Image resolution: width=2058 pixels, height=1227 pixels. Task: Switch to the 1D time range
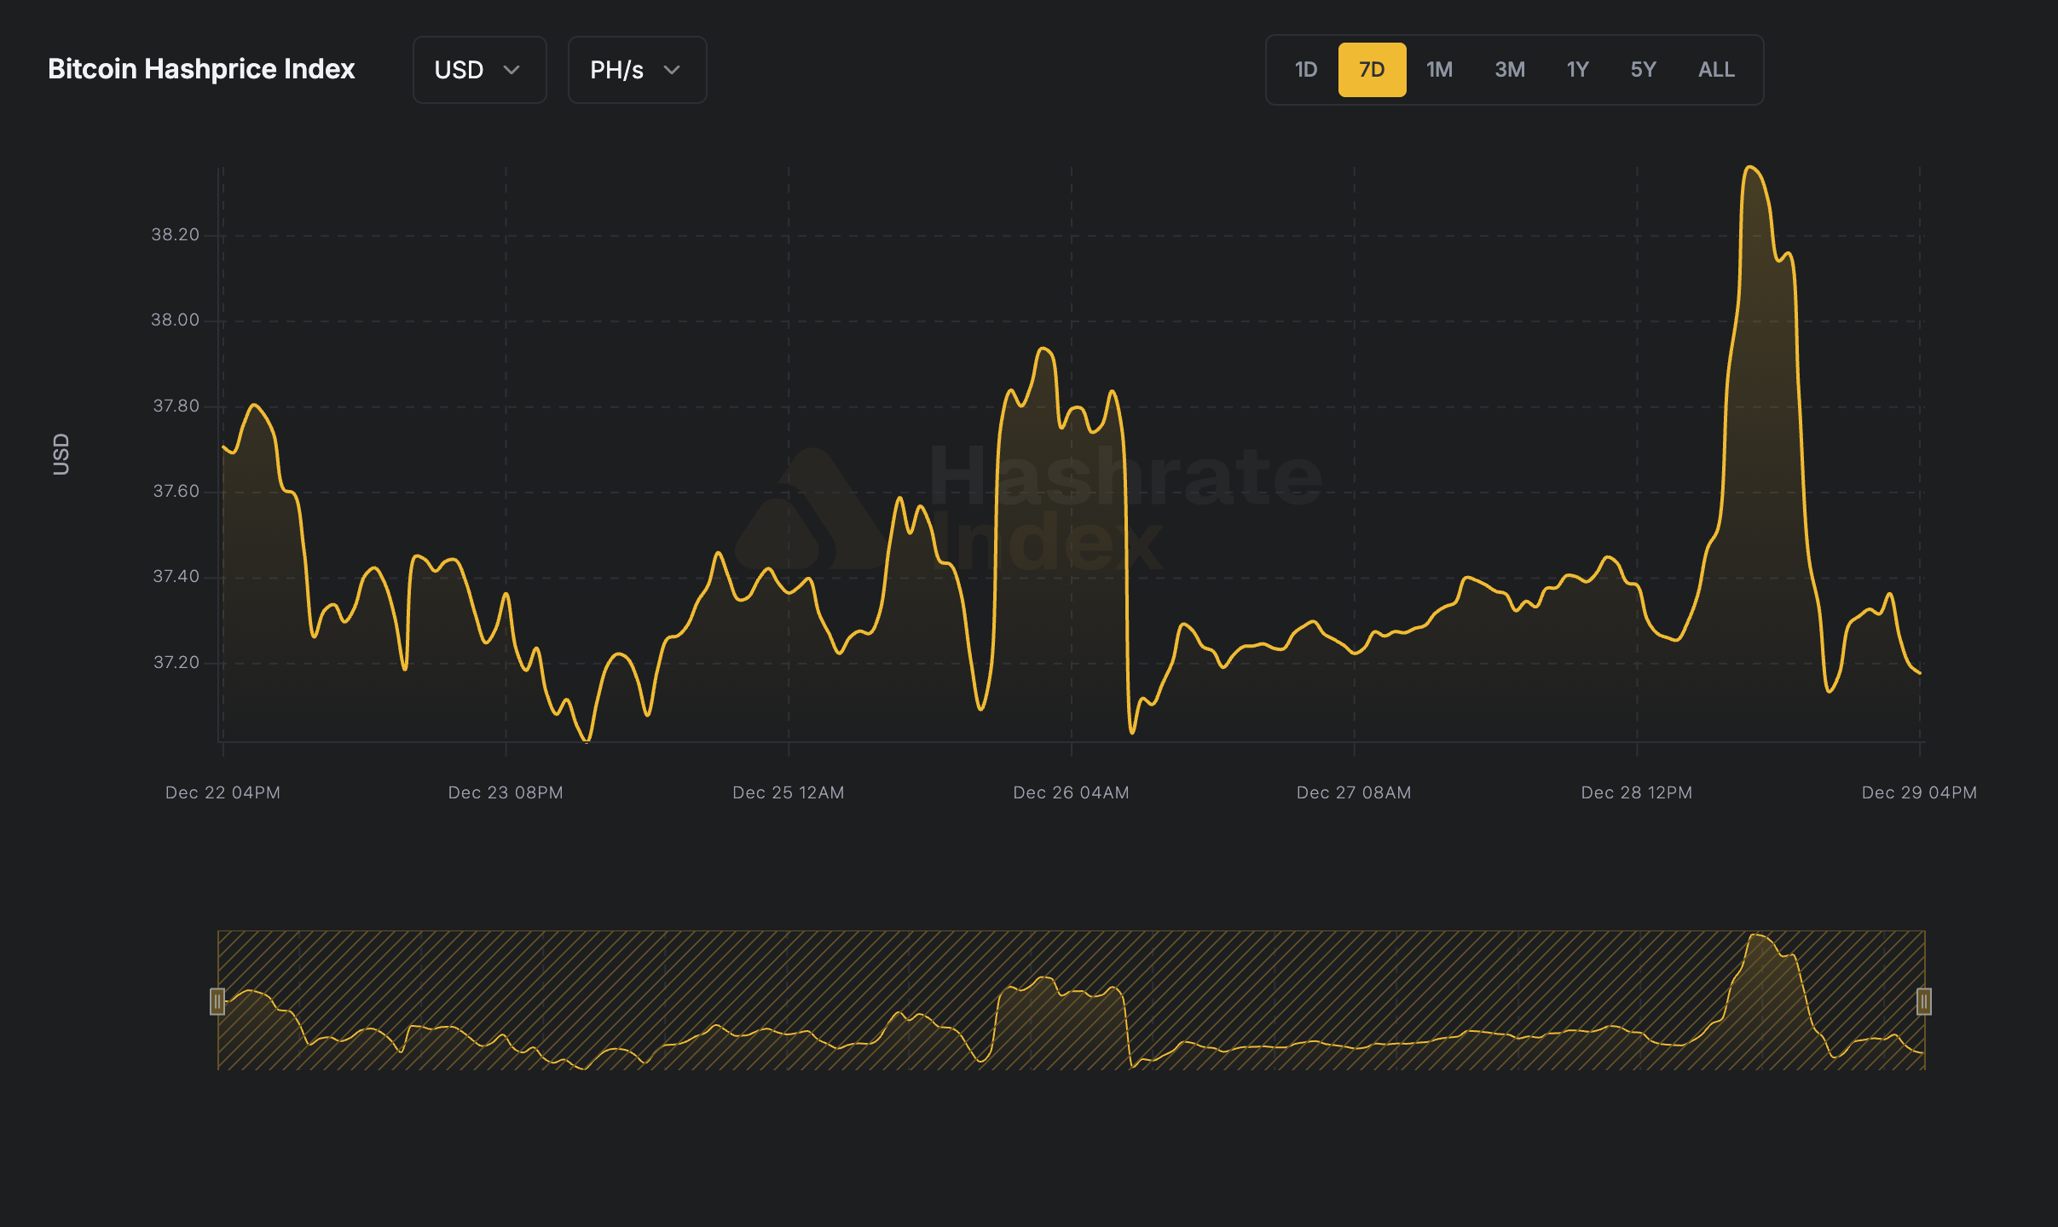coord(1304,69)
